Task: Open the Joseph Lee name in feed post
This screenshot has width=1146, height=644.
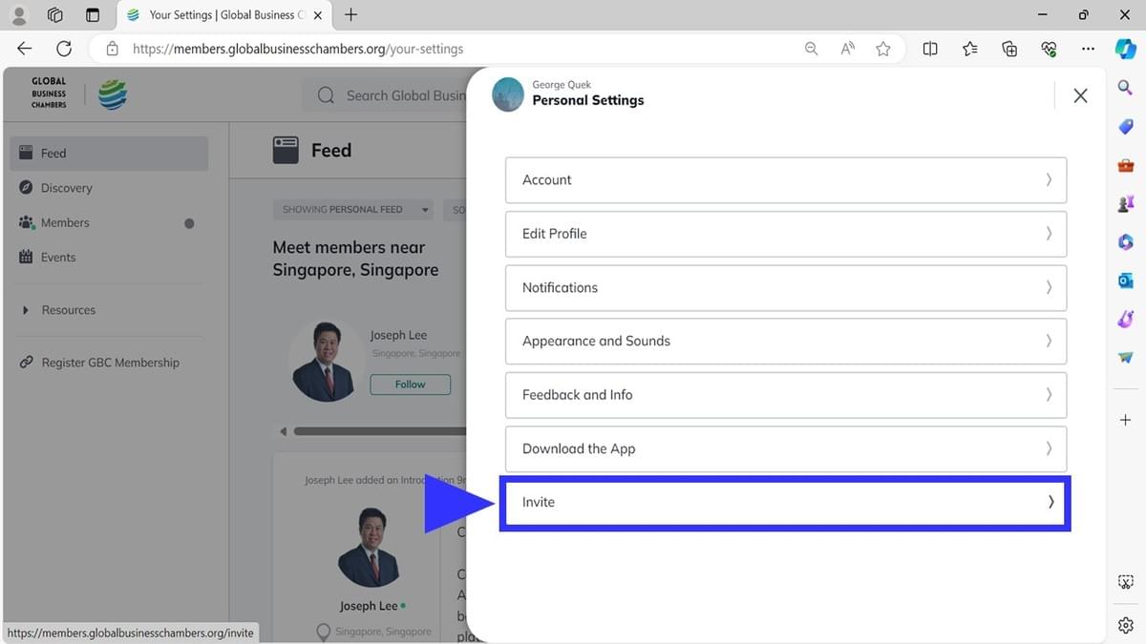Action: point(369,606)
